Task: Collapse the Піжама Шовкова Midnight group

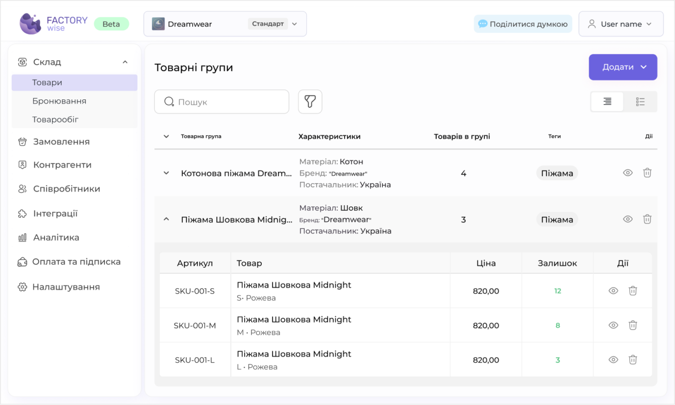Action: tap(166, 219)
